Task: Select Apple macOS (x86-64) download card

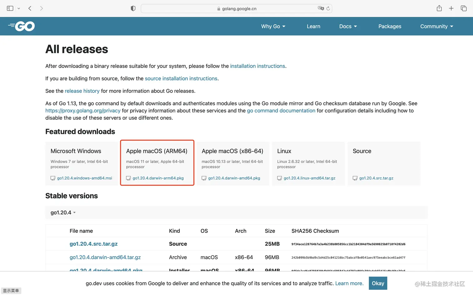Action: (x=233, y=164)
